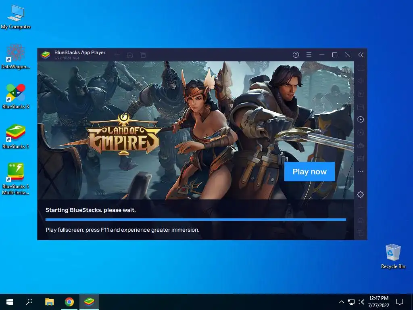Open Google Chrome from the taskbar
The width and height of the screenshot is (413, 310).
point(69,302)
